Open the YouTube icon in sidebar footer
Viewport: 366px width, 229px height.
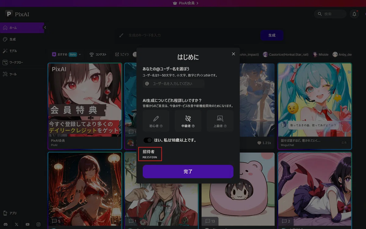tap(27, 224)
